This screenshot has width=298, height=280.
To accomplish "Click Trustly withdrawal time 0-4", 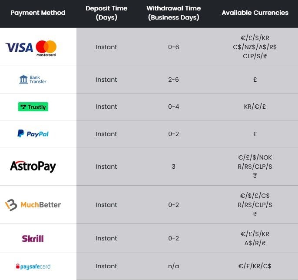I will tap(173, 107).
